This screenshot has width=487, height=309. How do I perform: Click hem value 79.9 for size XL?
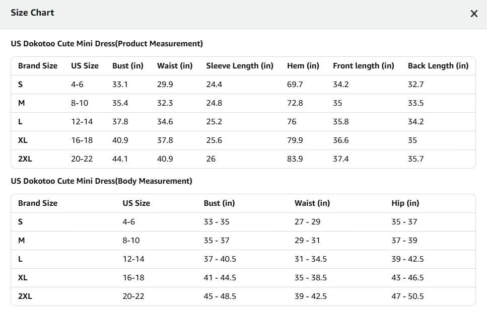click(x=295, y=140)
